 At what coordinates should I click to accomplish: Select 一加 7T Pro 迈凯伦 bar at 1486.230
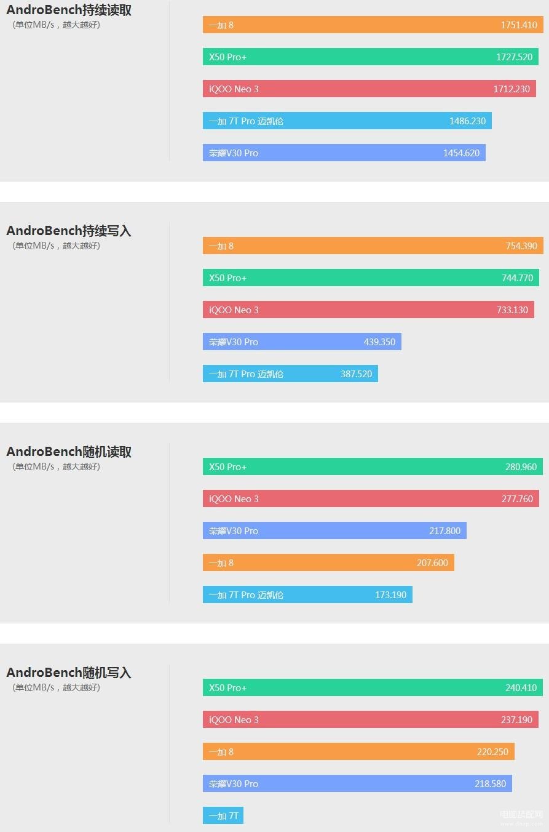(x=347, y=121)
